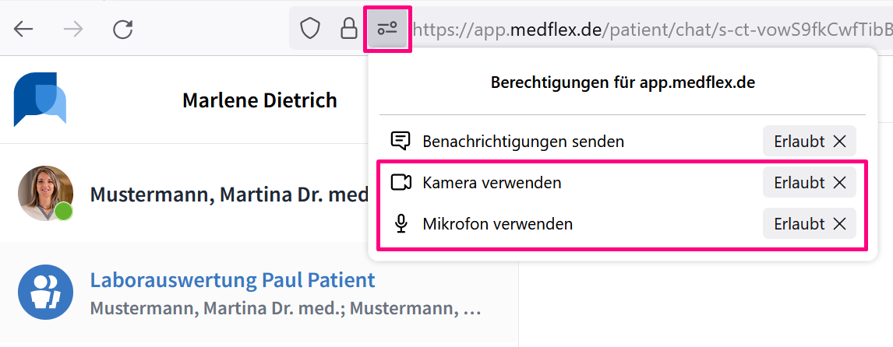Go back with the browser back arrow
This screenshot has width=893, height=347.
[23, 29]
